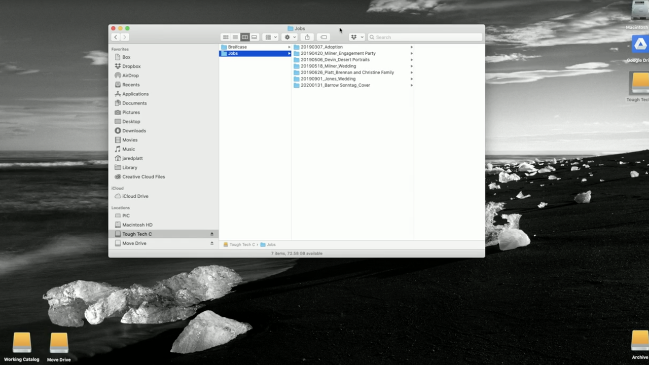The width and height of the screenshot is (649, 365).
Task: Select folder 20190420_Milner_Engagement Party
Action: (338, 53)
